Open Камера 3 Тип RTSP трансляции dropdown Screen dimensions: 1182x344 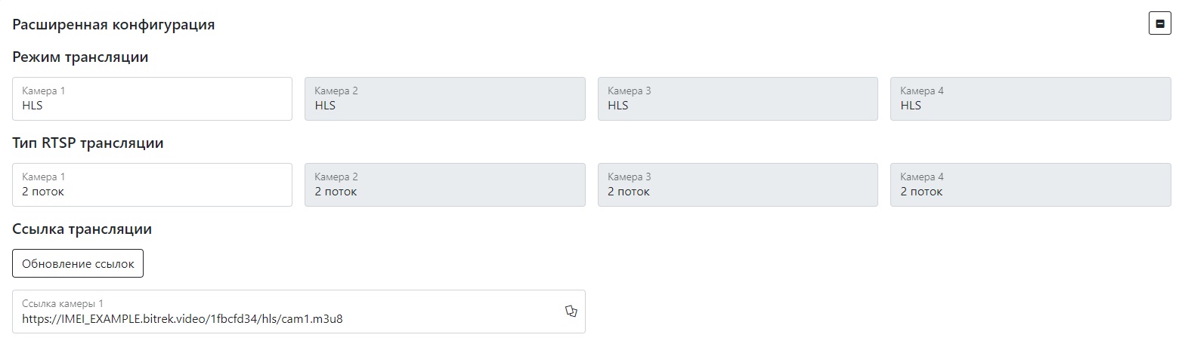(x=738, y=185)
